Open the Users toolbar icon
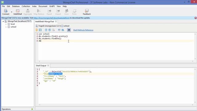This screenshot has height=111, width=197. pyautogui.click(x=66, y=12)
